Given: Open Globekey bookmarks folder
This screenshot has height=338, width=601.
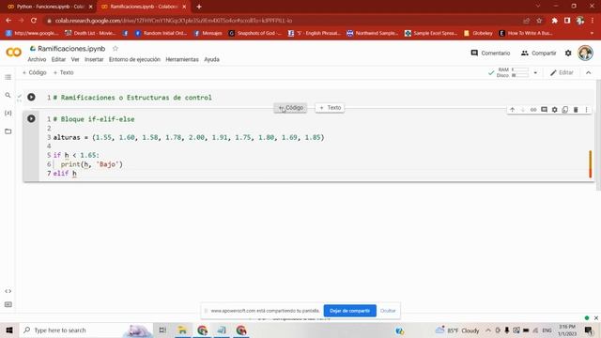Looking at the screenshot, I should point(478,34).
